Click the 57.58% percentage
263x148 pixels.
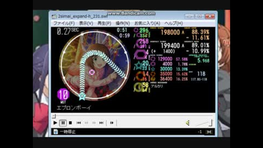[182, 59]
